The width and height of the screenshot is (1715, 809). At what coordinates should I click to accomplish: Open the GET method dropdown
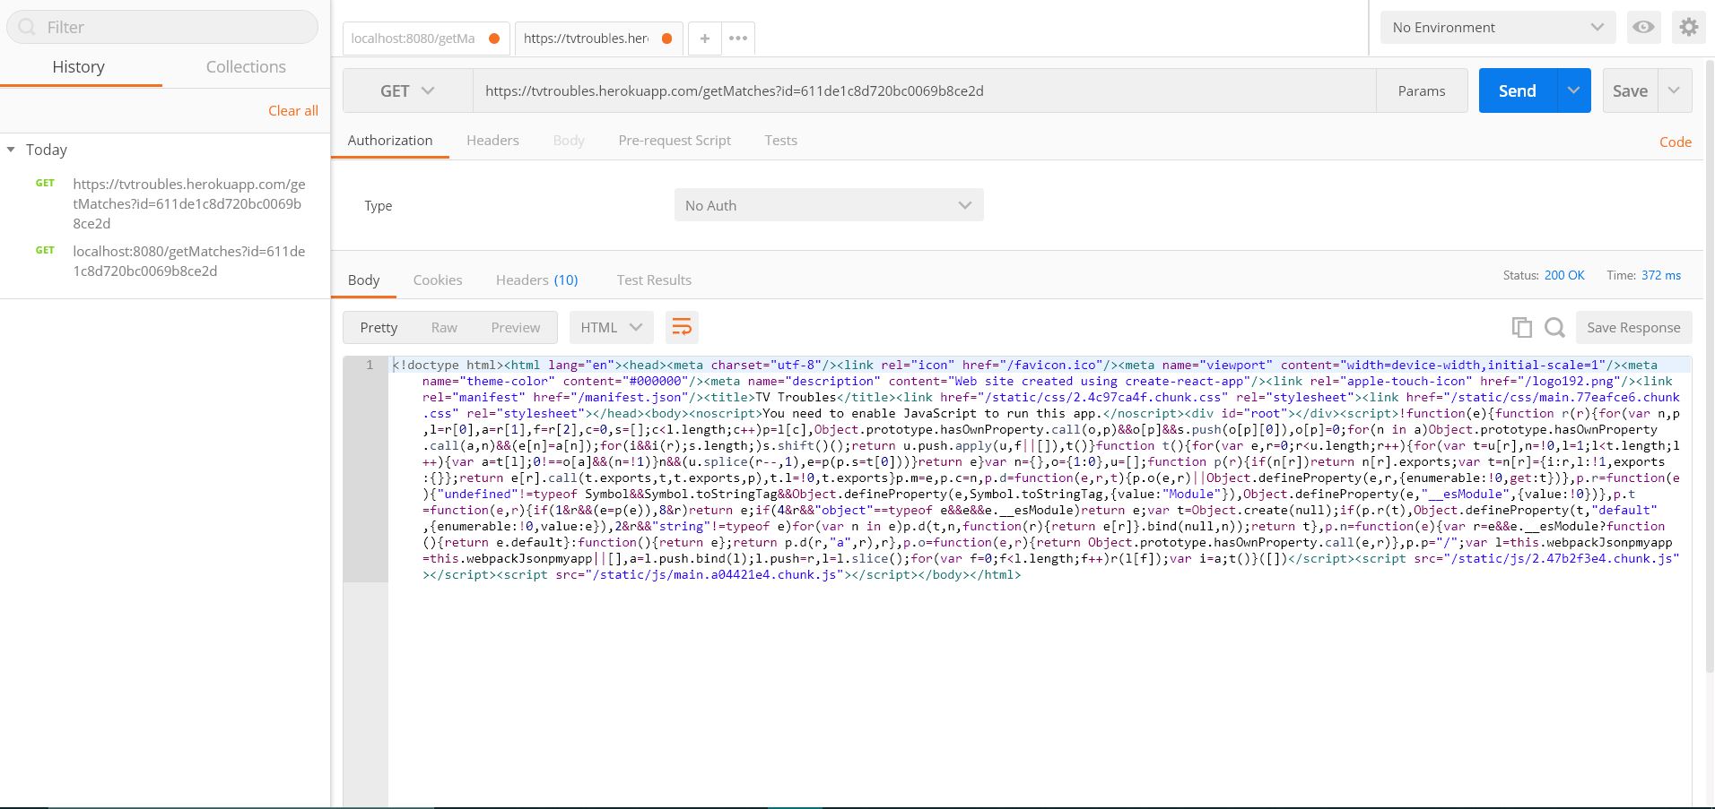point(407,90)
